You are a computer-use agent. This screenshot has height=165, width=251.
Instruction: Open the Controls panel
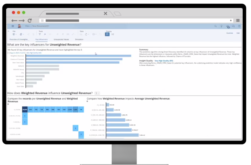tap(229, 33)
